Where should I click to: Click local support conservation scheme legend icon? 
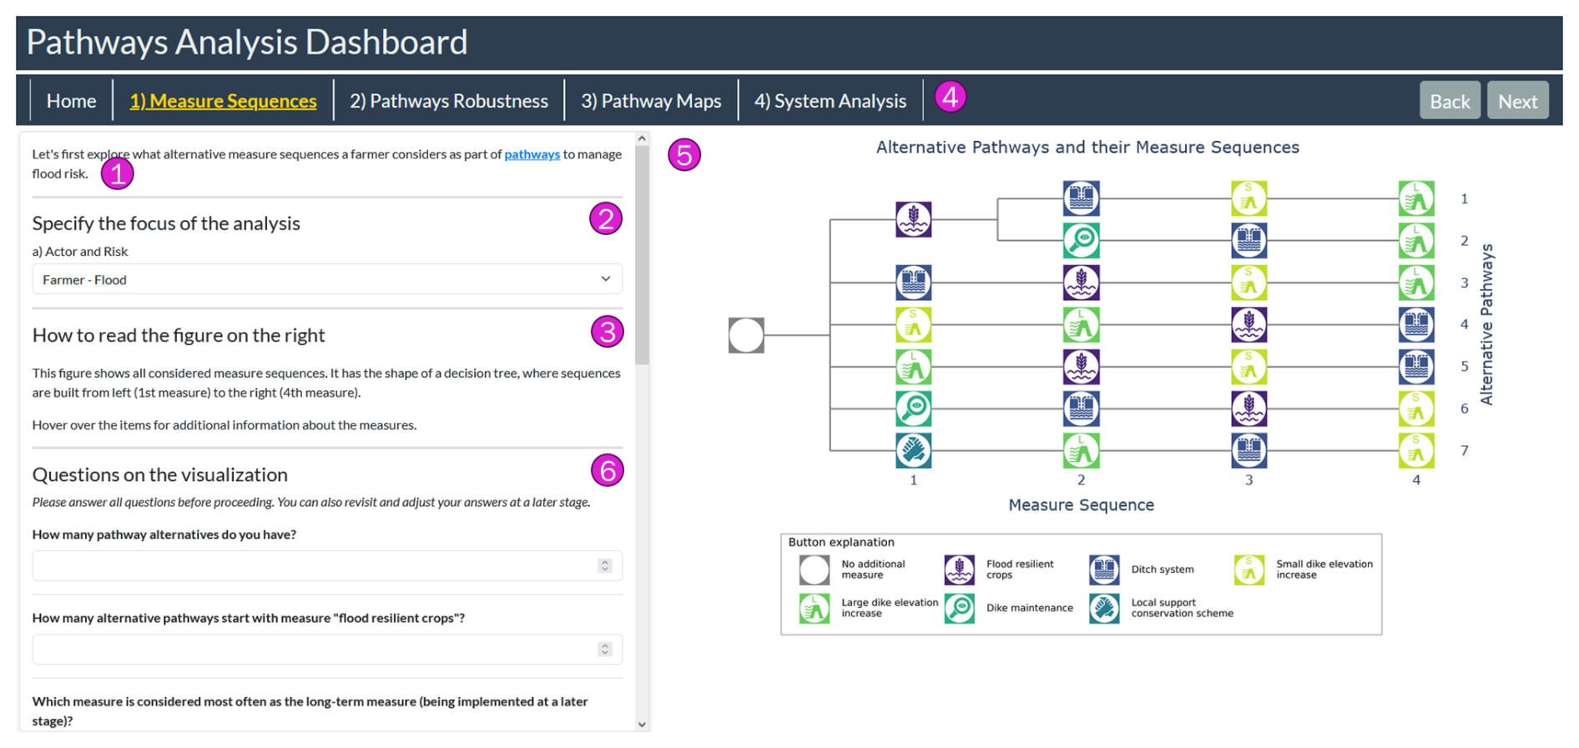pyautogui.click(x=1104, y=608)
